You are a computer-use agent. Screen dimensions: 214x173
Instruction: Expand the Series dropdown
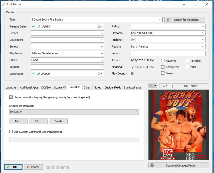tap(102, 46)
